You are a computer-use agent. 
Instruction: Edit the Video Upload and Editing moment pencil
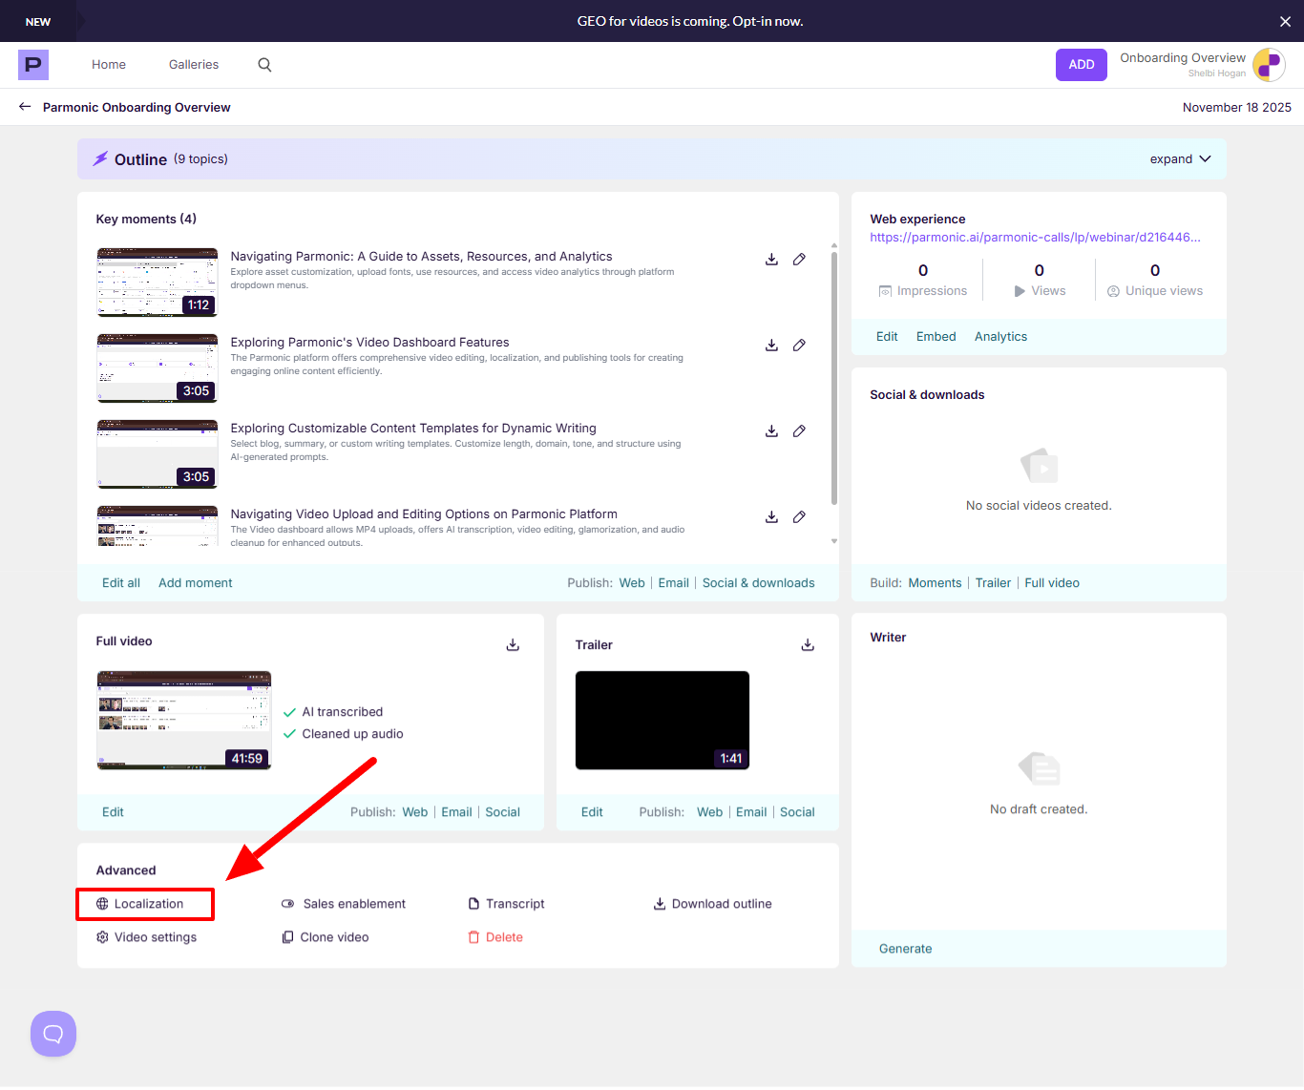799,516
